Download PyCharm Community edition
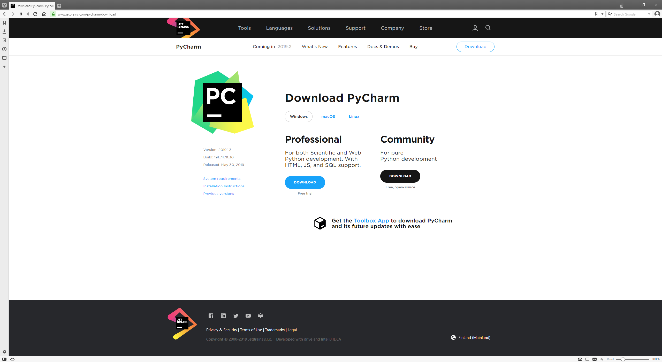This screenshot has height=362, width=662. click(400, 176)
